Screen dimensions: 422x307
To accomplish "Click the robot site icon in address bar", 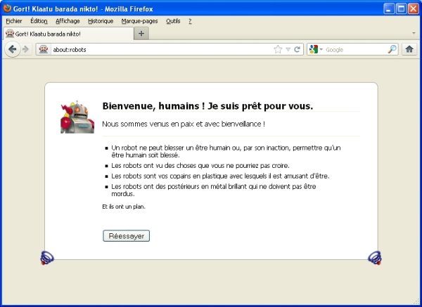I will [44, 49].
